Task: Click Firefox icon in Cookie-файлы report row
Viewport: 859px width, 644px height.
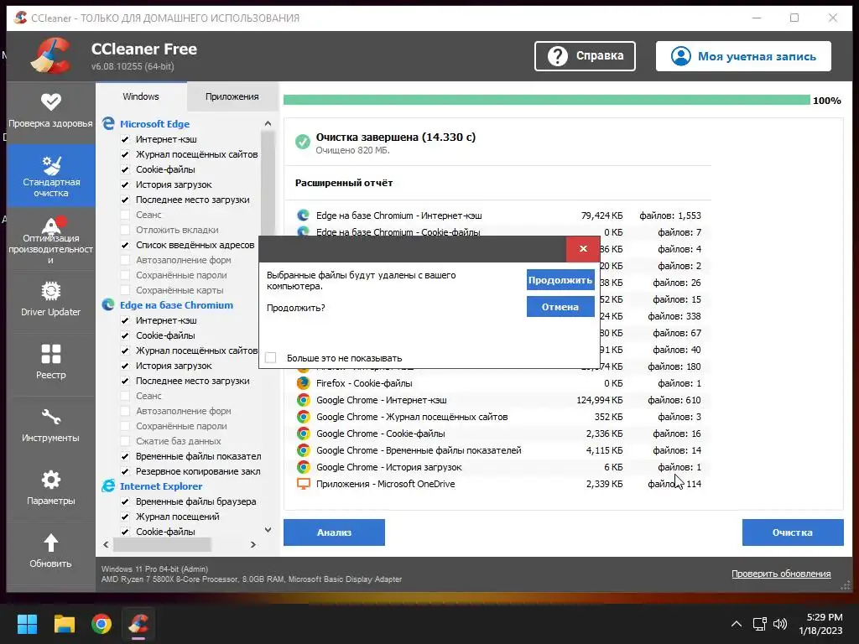Action: 303,382
